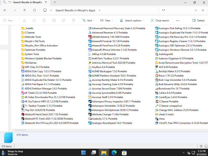Viewport: 208px width, 156px height.
Task: Select the 3DP Chip 25.5 Portable icon
Action: coord(23,67)
